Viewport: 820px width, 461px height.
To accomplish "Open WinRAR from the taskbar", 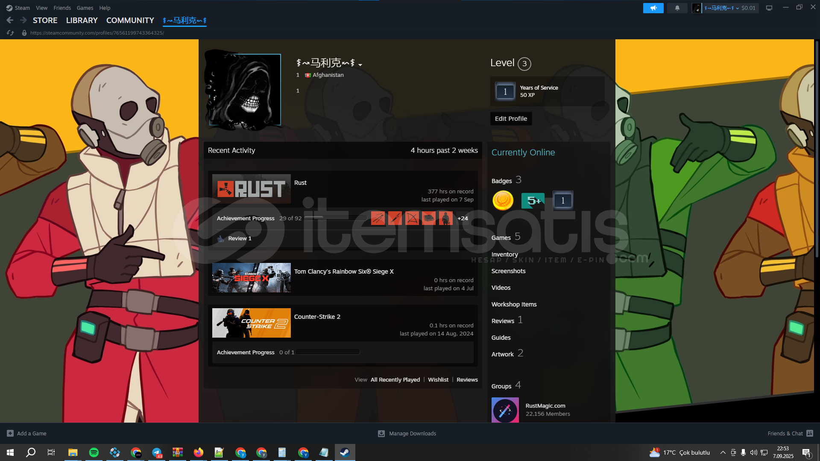I will 178,452.
